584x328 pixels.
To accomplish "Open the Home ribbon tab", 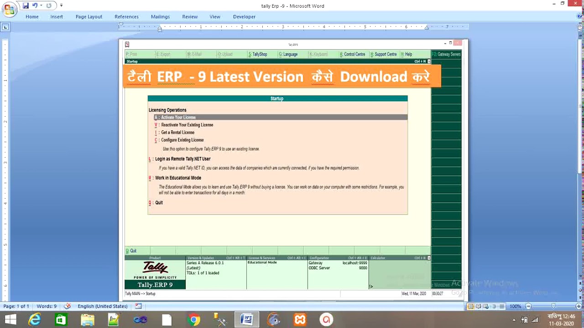I will click(x=32, y=16).
